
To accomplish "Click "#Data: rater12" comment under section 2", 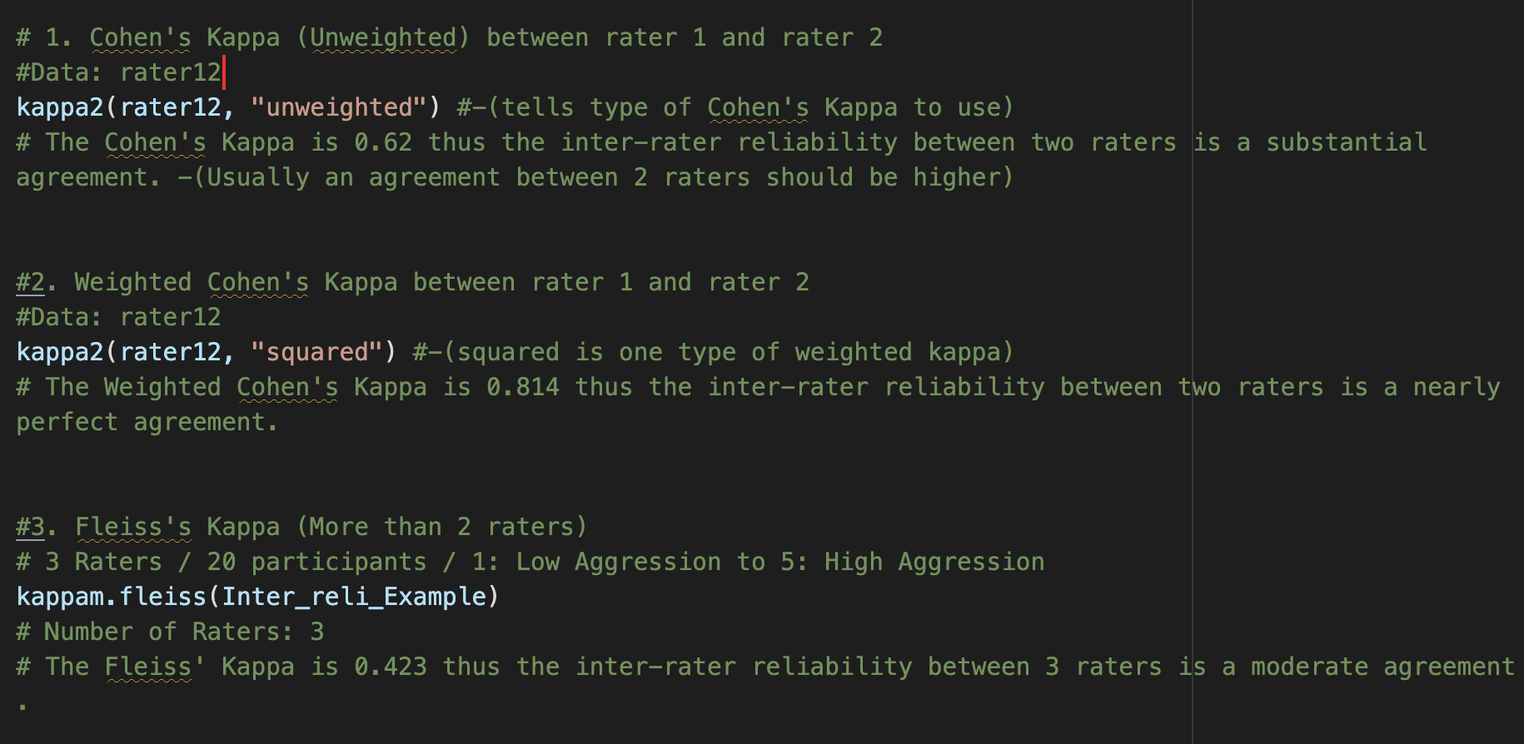I will pos(118,317).
